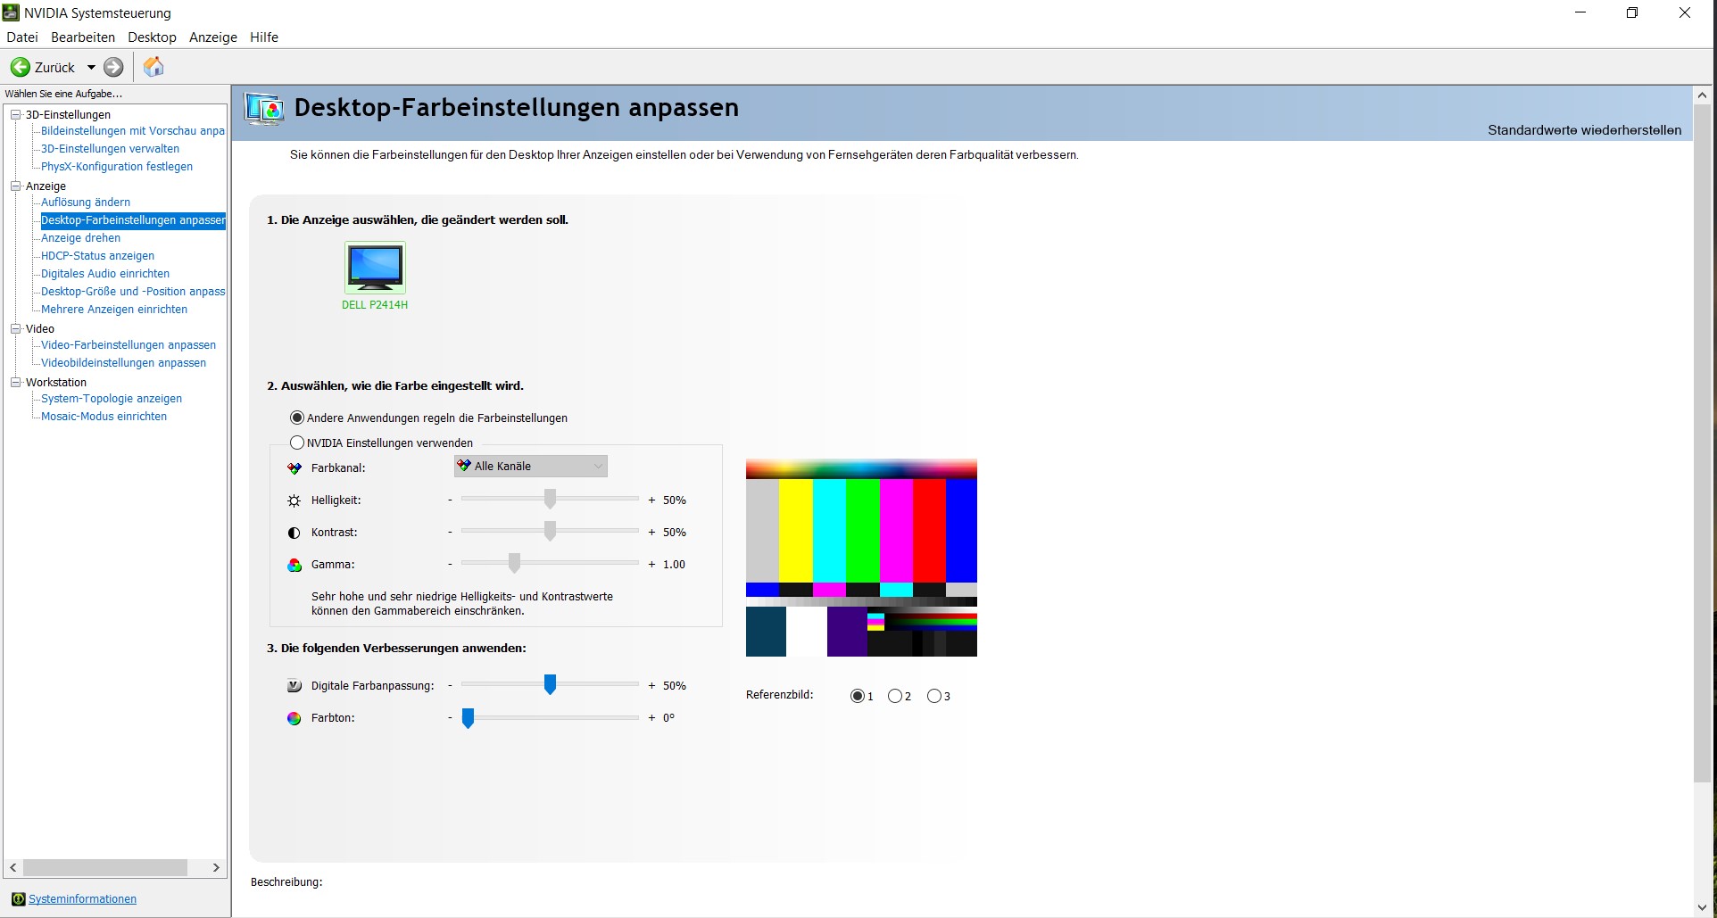This screenshot has width=1717, height=918.
Task: Click 'Standardwerte wiederherstellen' link
Action: (x=1584, y=130)
